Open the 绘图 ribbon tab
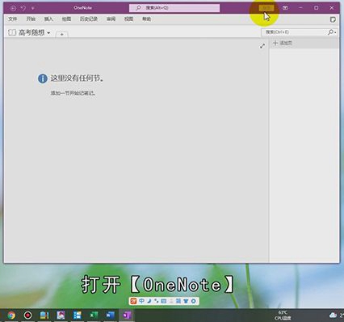 66,19
